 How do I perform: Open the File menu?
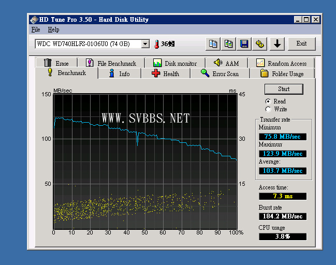click(x=36, y=30)
